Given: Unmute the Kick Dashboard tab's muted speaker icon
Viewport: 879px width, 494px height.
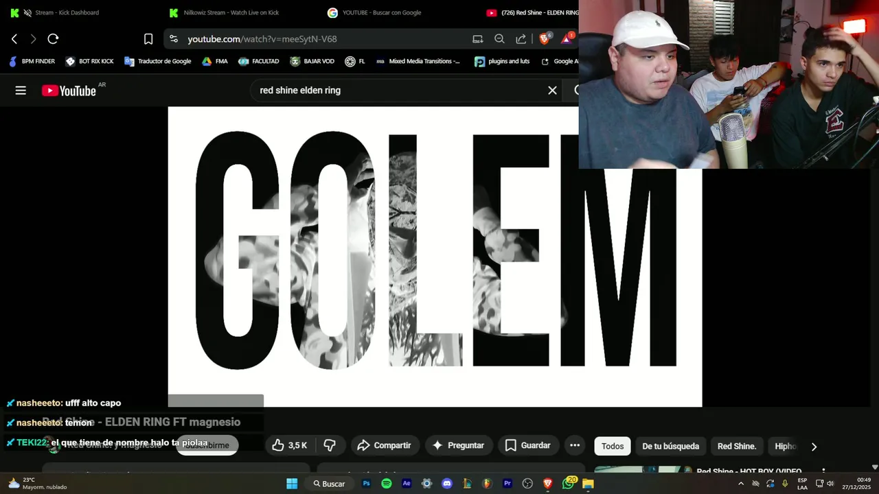Looking at the screenshot, I should 27,12.
